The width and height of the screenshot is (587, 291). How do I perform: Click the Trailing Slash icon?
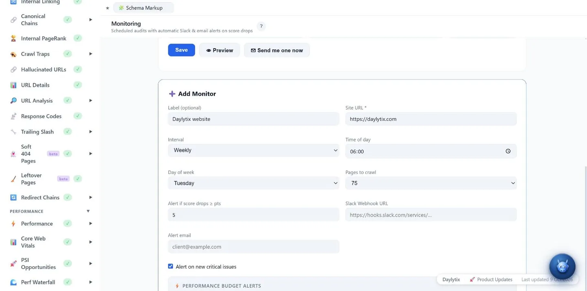pyautogui.click(x=13, y=132)
